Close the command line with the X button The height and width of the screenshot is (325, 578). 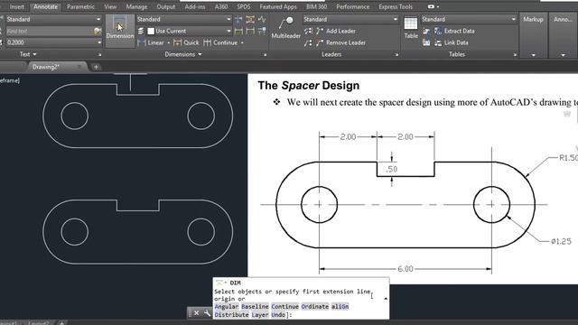pyautogui.click(x=197, y=313)
